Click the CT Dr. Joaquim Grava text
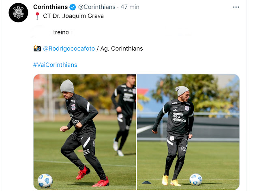259x191 pixels. [73, 16]
